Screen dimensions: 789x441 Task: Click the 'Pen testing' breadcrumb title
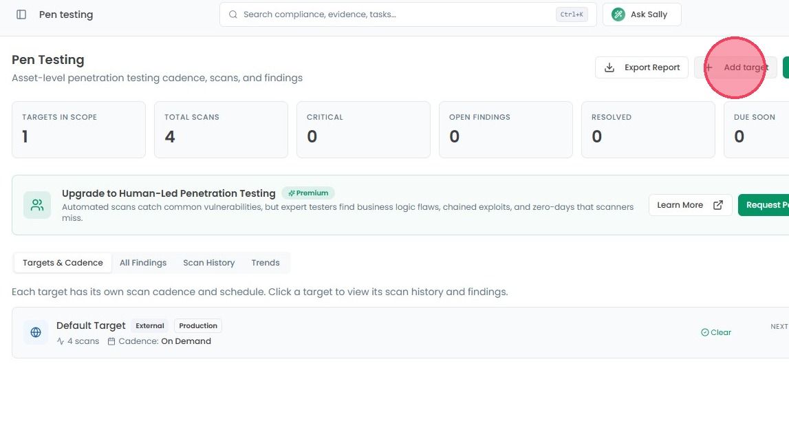tap(66, 14)
